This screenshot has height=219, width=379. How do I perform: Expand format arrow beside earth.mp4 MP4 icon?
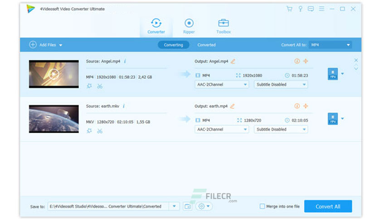pyautogui.click(x=342, y=119)
